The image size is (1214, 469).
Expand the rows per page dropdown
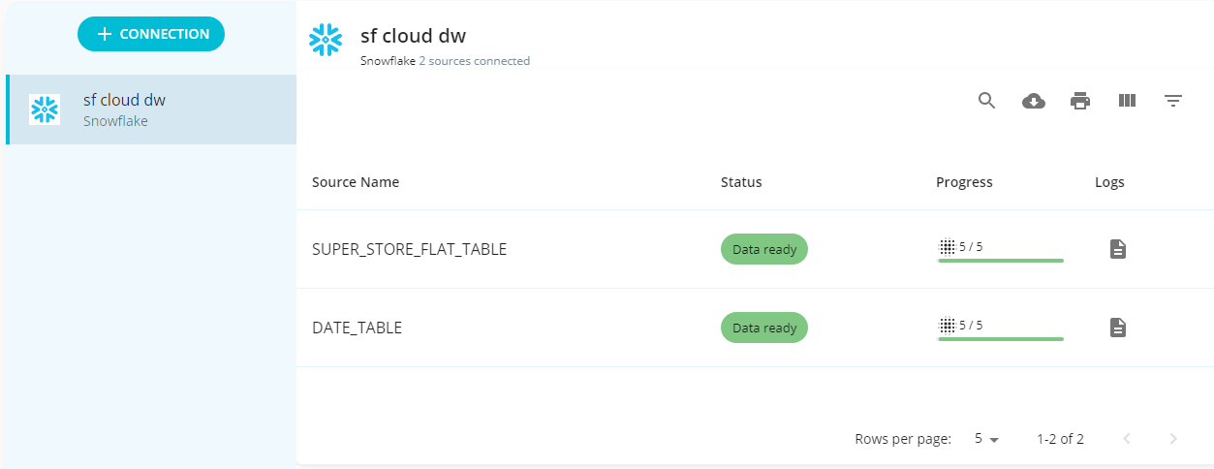(986, 439)
